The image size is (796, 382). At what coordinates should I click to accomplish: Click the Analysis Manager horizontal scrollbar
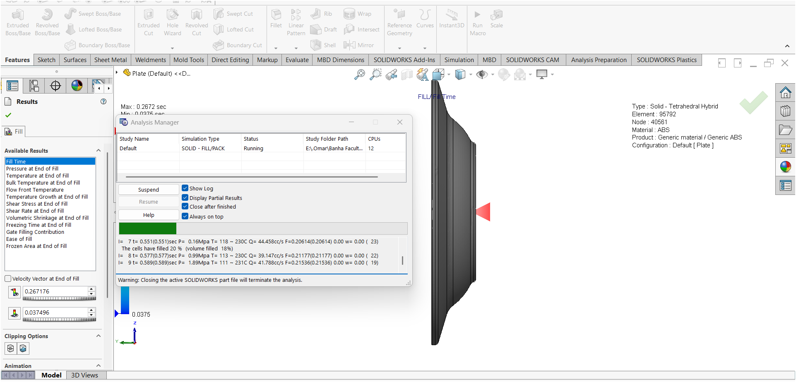252,177
